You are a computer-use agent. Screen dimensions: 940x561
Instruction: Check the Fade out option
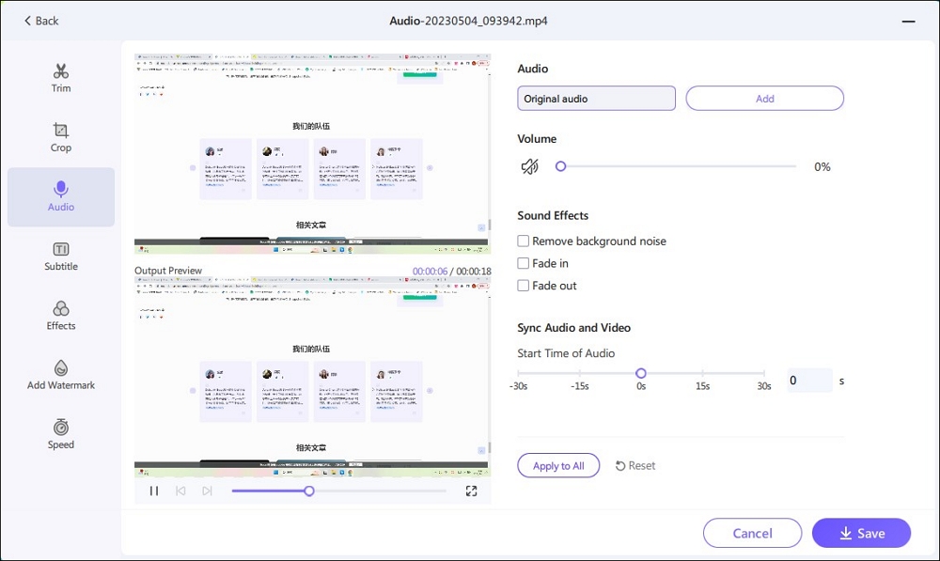pyautogui.click(x=524, y=286)
